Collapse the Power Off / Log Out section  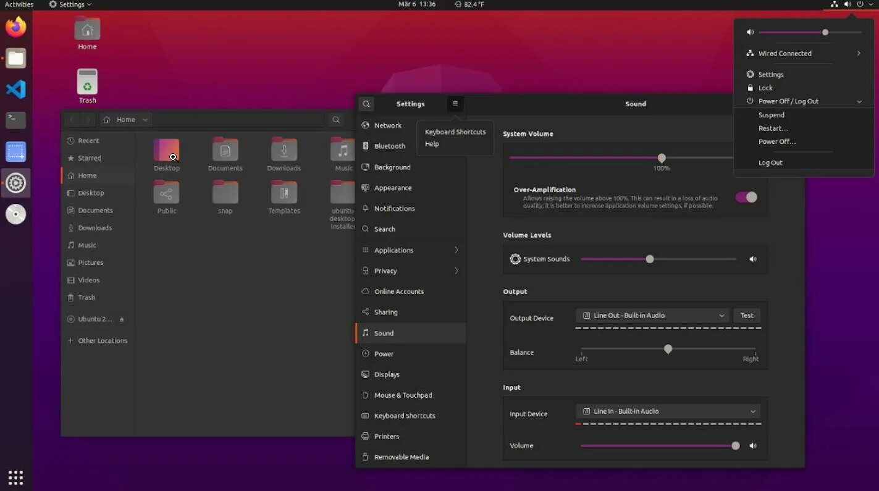(804, 101)
